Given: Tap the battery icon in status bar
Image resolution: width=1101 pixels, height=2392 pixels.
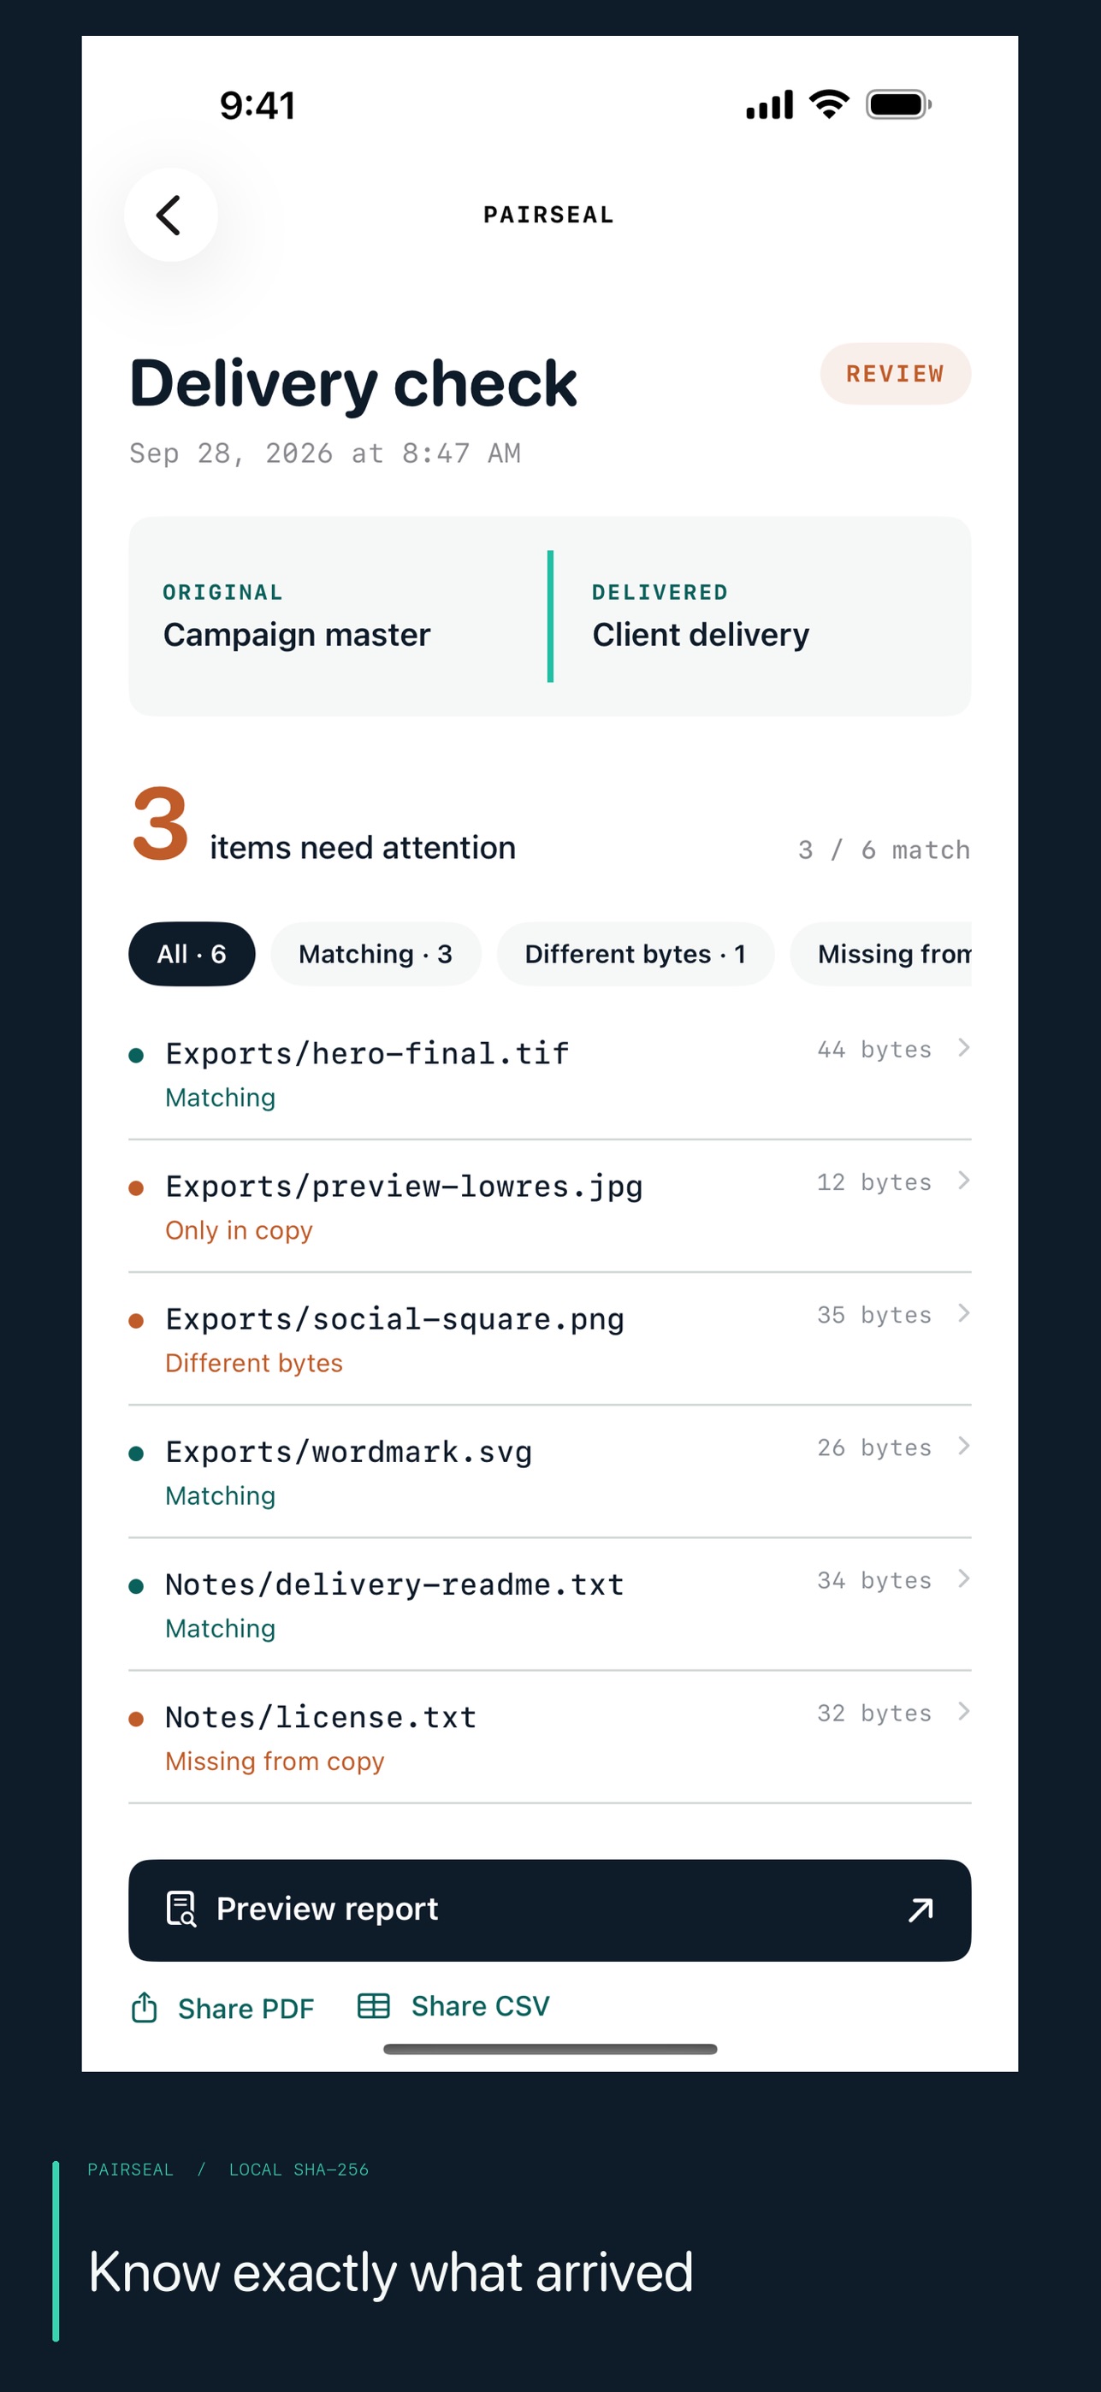Looking at the screenshot, I should point(897,104).
